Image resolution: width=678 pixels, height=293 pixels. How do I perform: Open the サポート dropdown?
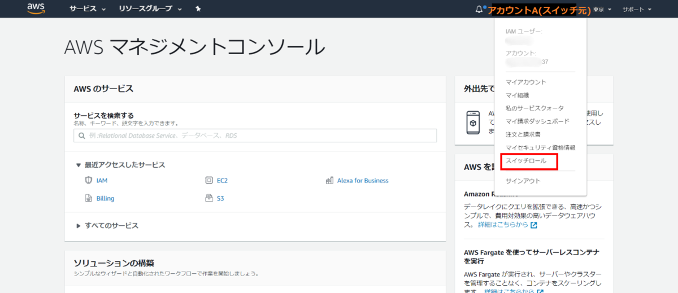tap(637, 10)
